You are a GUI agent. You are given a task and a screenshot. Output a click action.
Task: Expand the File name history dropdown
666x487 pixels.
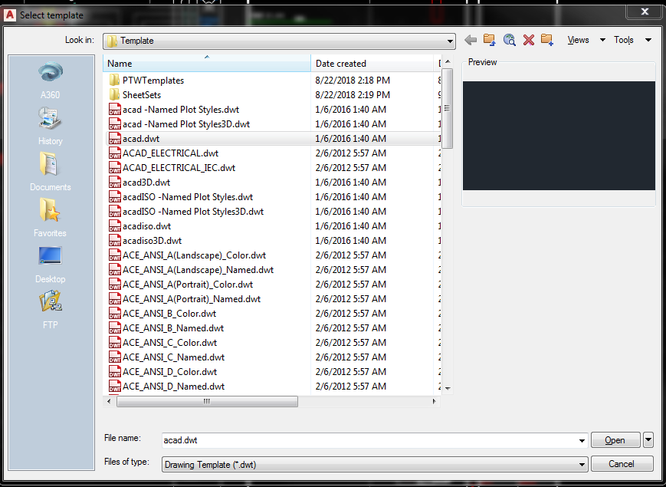(x=581, y=439)
